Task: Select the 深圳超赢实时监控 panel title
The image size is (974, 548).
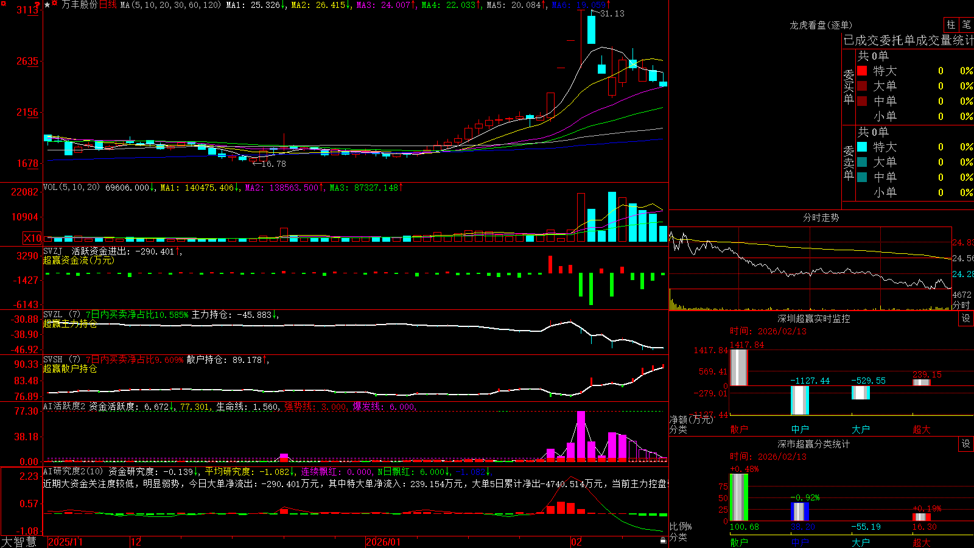Action: 813,318
